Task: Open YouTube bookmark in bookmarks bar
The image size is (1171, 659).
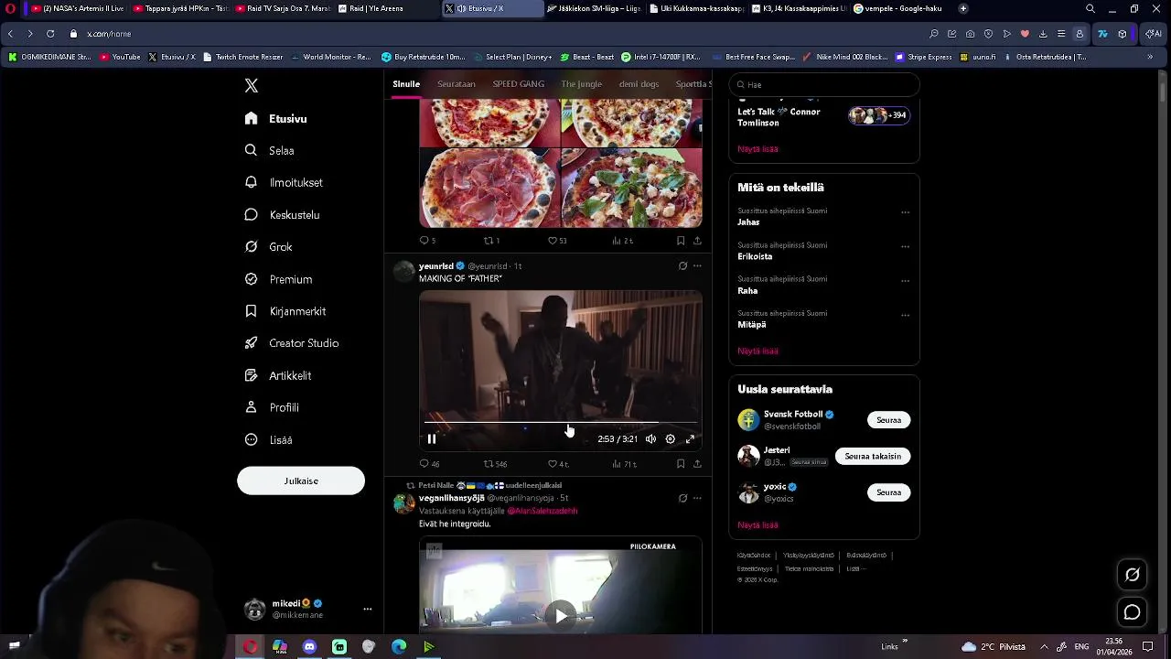Action: [x=120, y=57]
